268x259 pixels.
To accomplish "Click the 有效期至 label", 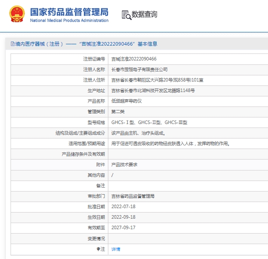I will point(96,227).
